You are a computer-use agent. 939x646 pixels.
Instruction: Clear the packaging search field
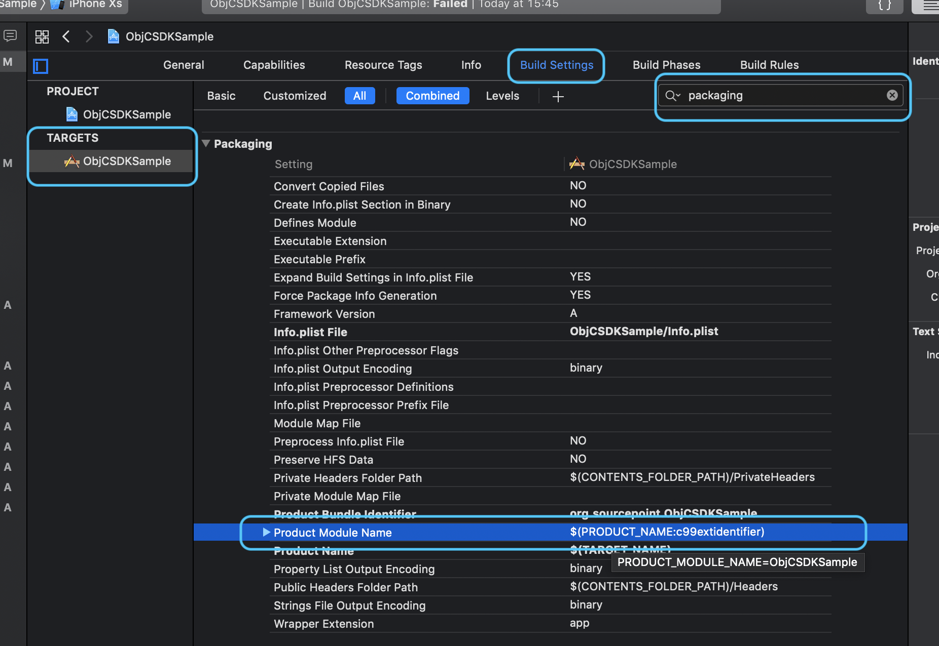pyautogui.click(x=892, y=95)
